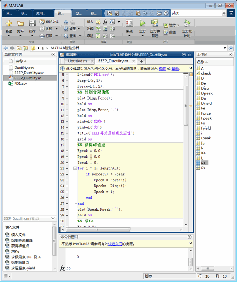The image size is (237, 282).
Task: Save the script with the 保存 icon
Action: coord(32,23)
